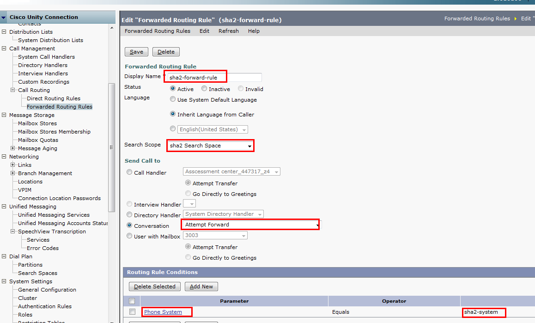Open the Help menu

pos(254,31)
